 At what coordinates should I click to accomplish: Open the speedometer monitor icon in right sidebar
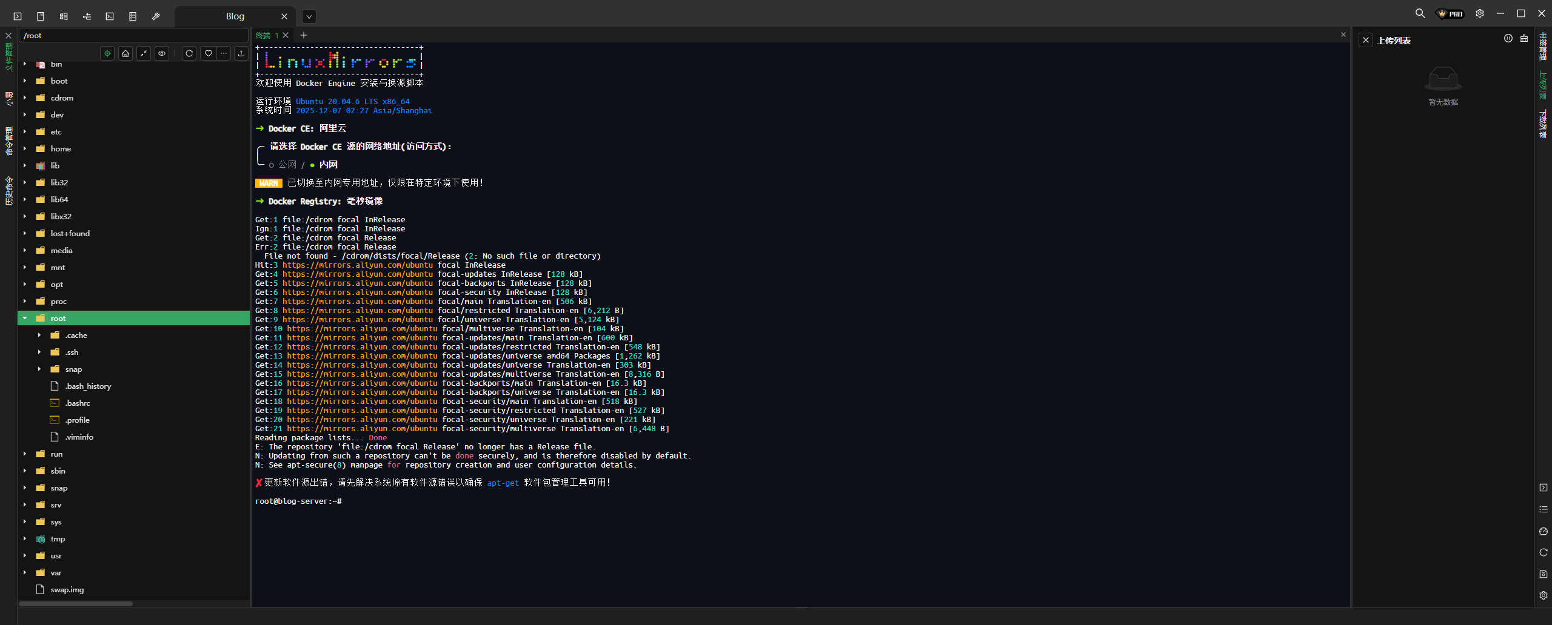pos(1543,531)
